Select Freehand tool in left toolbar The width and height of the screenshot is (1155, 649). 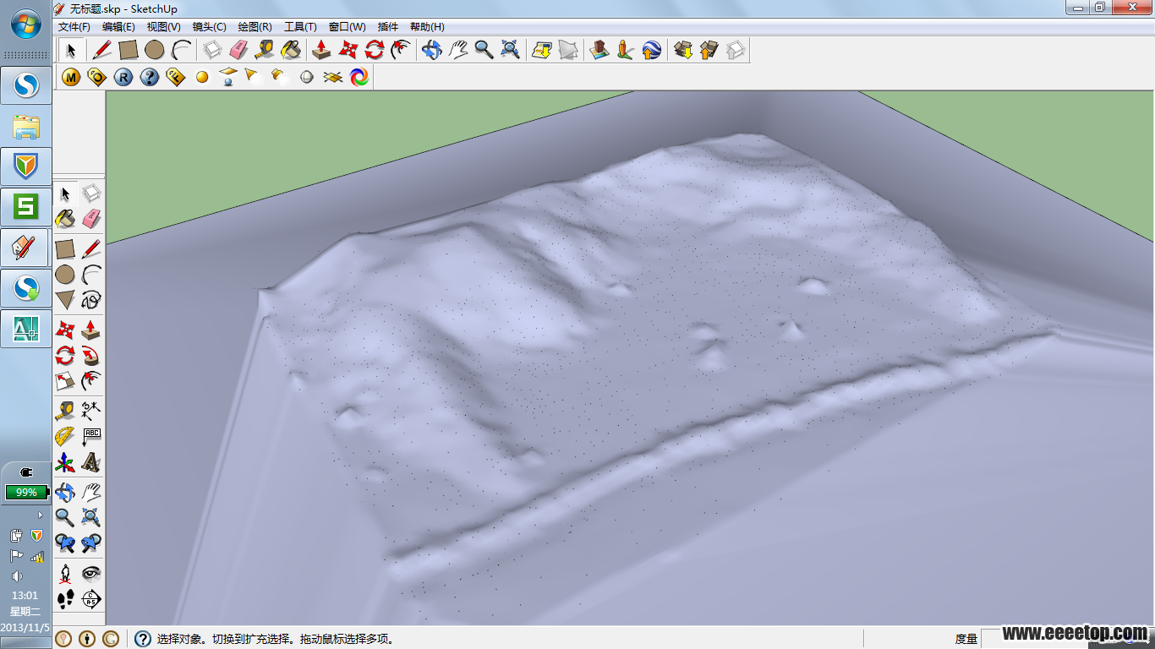pyautogui.click(x=91, y=299)
